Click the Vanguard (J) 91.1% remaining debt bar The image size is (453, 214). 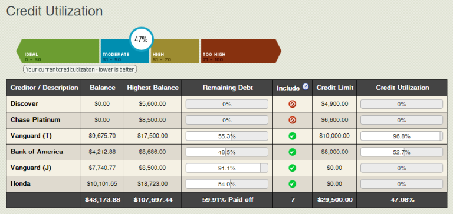coord(226,168)
